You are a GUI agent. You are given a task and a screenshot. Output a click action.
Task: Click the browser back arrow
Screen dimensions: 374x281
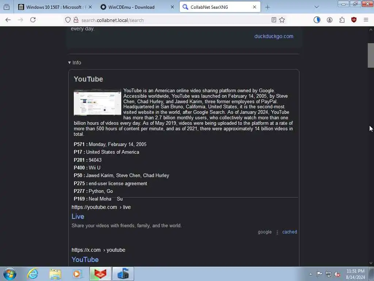[x=8, y=20]
